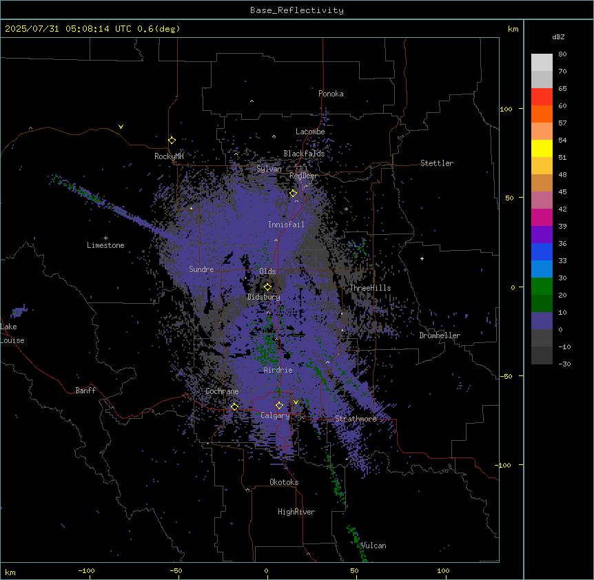
Task: Click the Okotoks label
Action: click(x=284, y=482)
